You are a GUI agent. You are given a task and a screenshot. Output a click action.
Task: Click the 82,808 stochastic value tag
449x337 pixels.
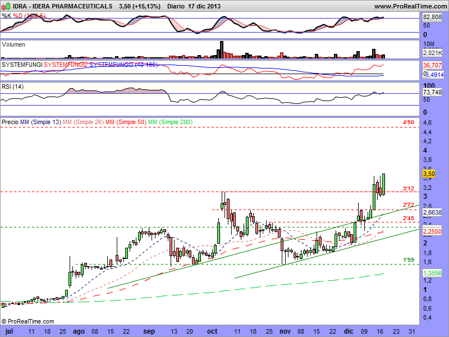click(x=433, y=18)
